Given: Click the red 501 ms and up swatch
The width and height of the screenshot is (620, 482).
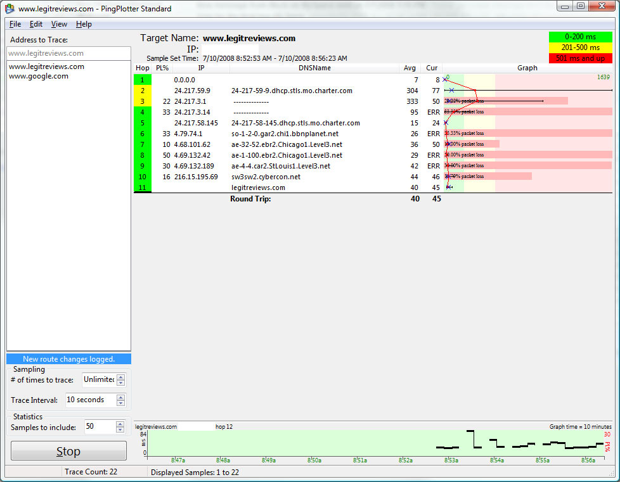Looking at the screenshot, I should (x=581, y=58).
